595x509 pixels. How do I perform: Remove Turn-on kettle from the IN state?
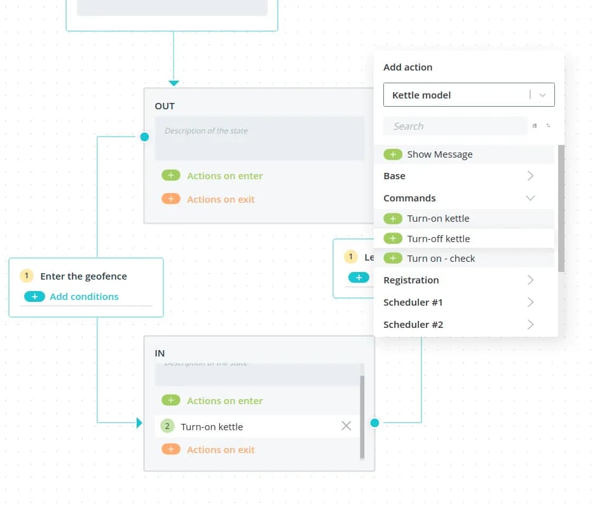tap(346, 426)
